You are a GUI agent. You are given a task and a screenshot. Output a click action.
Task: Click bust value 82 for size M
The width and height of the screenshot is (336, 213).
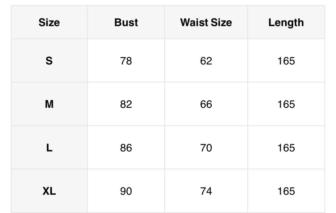coord(126,104)
